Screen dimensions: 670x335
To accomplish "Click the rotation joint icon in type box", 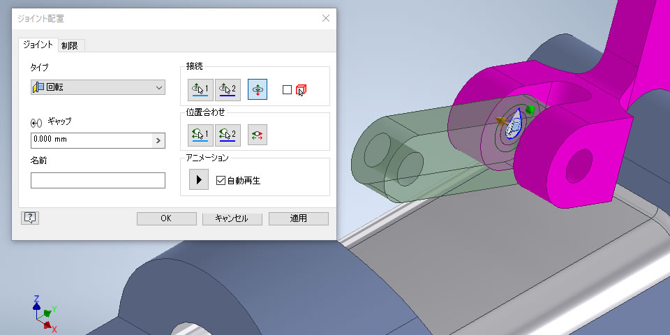I will tap(38, 87).
